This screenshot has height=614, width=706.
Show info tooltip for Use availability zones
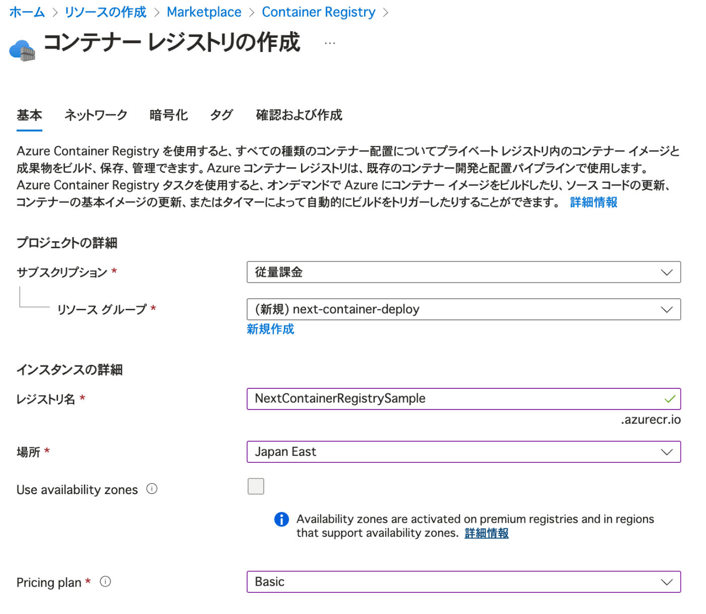152,489
